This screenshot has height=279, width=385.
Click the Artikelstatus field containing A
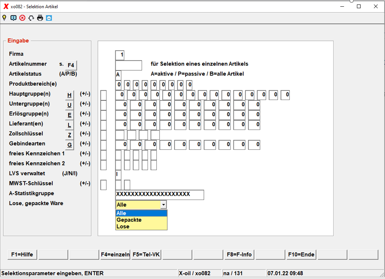pos(118,75)
